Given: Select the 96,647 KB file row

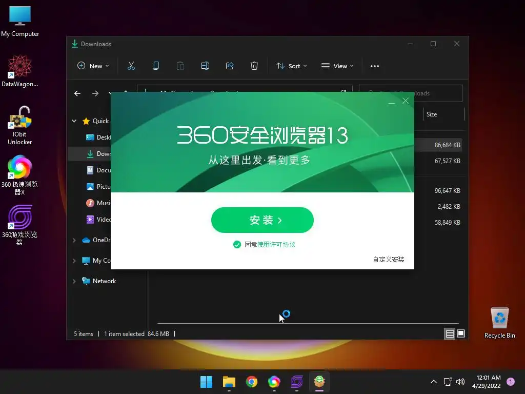Looking at the screenshot, I should (x=438, y=191).
